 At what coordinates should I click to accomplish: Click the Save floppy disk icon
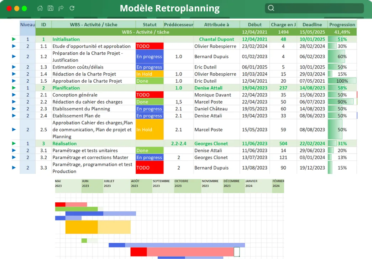[51, 8]
